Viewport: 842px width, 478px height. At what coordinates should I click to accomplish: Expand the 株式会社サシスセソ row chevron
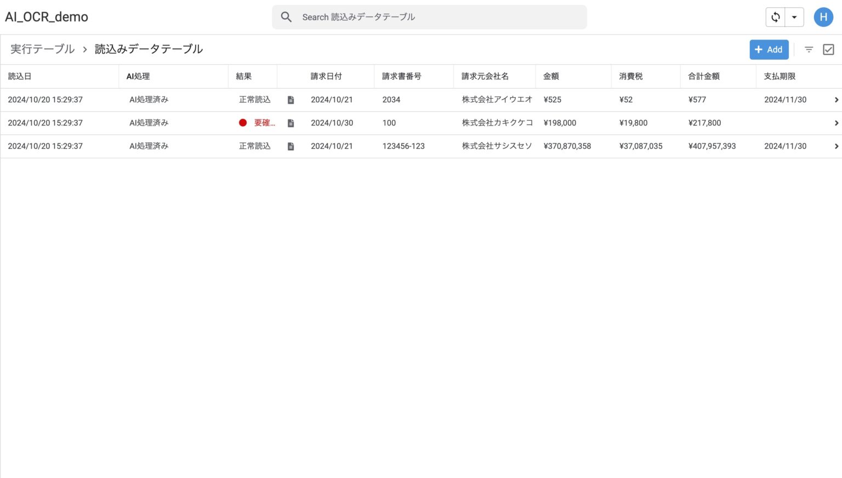[x=835, y=146]
